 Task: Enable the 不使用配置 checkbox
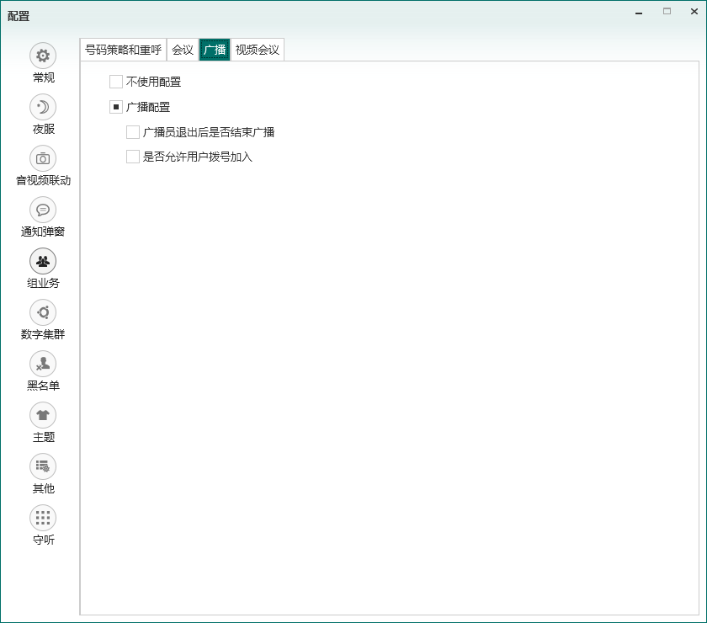tap(116, 82)
